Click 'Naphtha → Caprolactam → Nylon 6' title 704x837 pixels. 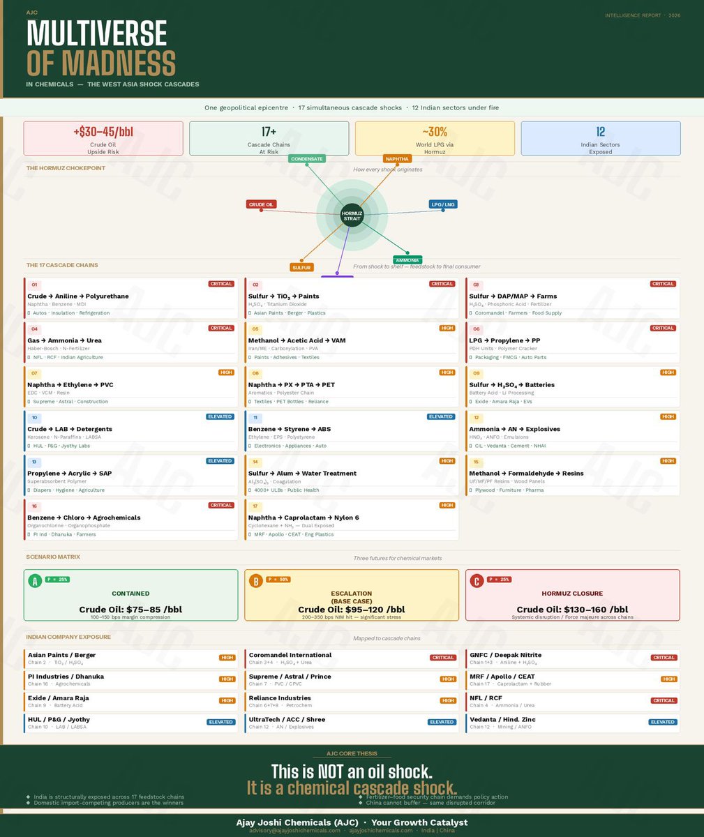click(x=304, y=518)
